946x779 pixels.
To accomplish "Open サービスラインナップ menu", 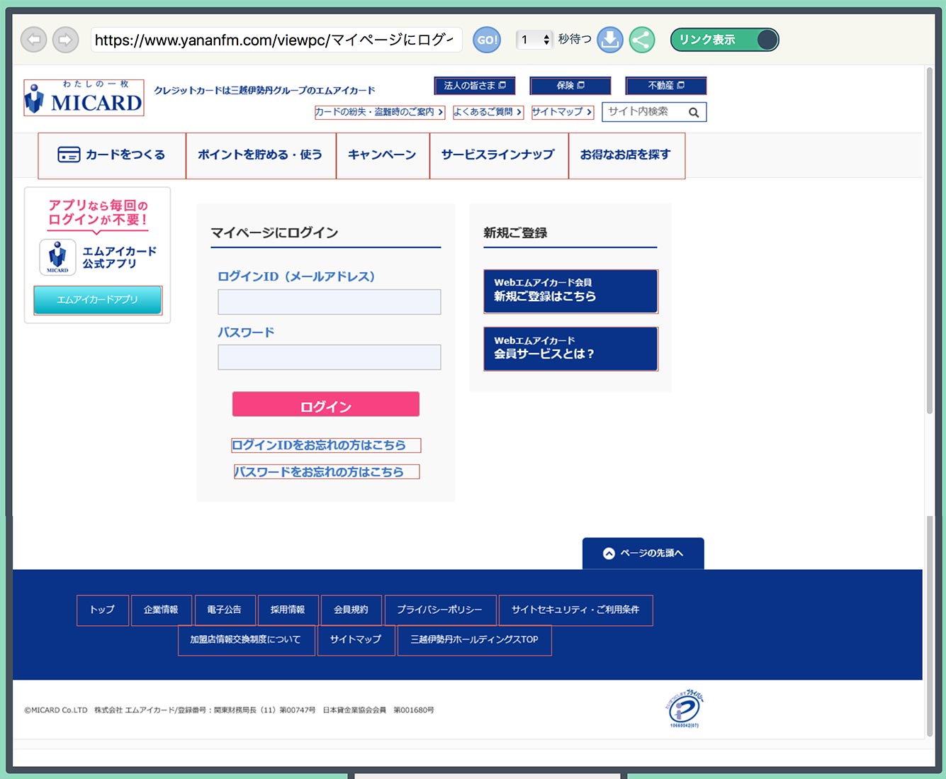I will pos(499,155).
